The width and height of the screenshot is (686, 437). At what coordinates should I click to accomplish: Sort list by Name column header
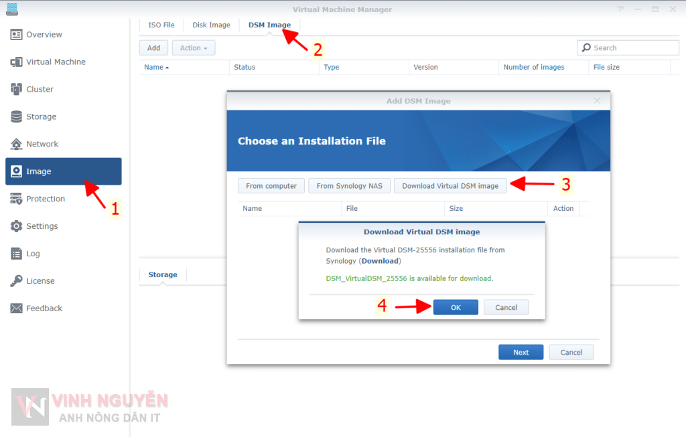(156, 68)
